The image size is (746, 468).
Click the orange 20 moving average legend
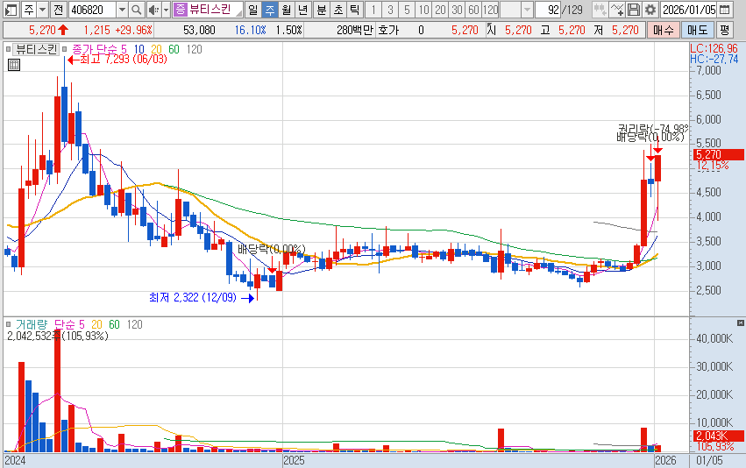tap(156, 49)
